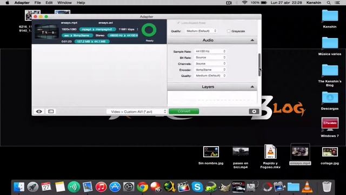Click the ensayo.mp4 thumbnail in the queue
The image size is (346, 195).
pyautogui.click(x=46, y=31)
